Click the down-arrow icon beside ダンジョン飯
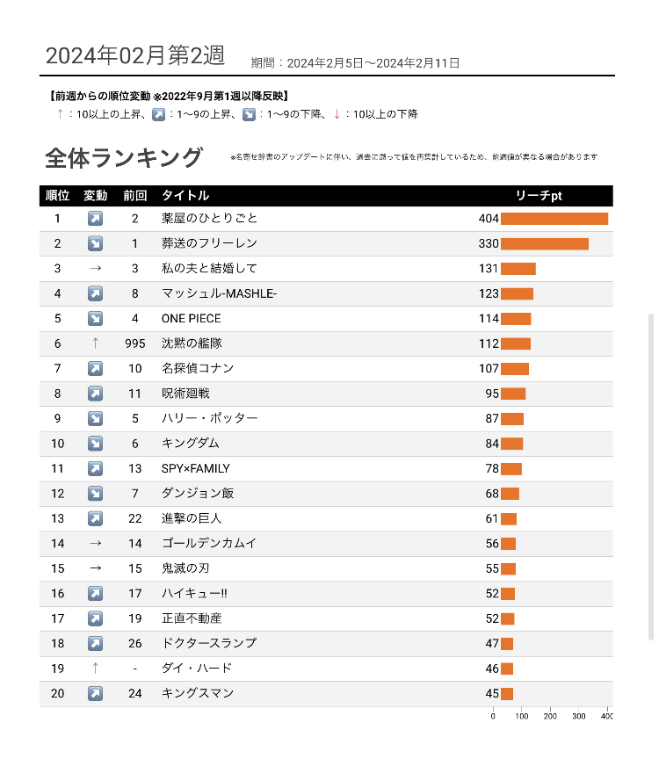Image resolution: width=659 pixels, height=759 pixels. coord(96,493)
